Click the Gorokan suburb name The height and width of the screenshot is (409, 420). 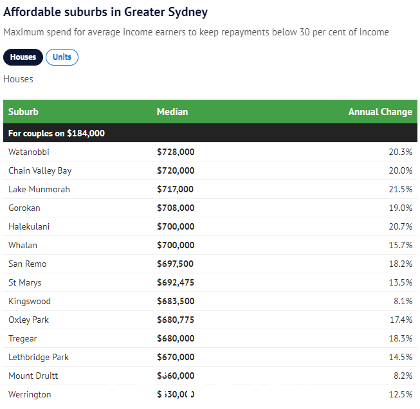tap(25, 208)
